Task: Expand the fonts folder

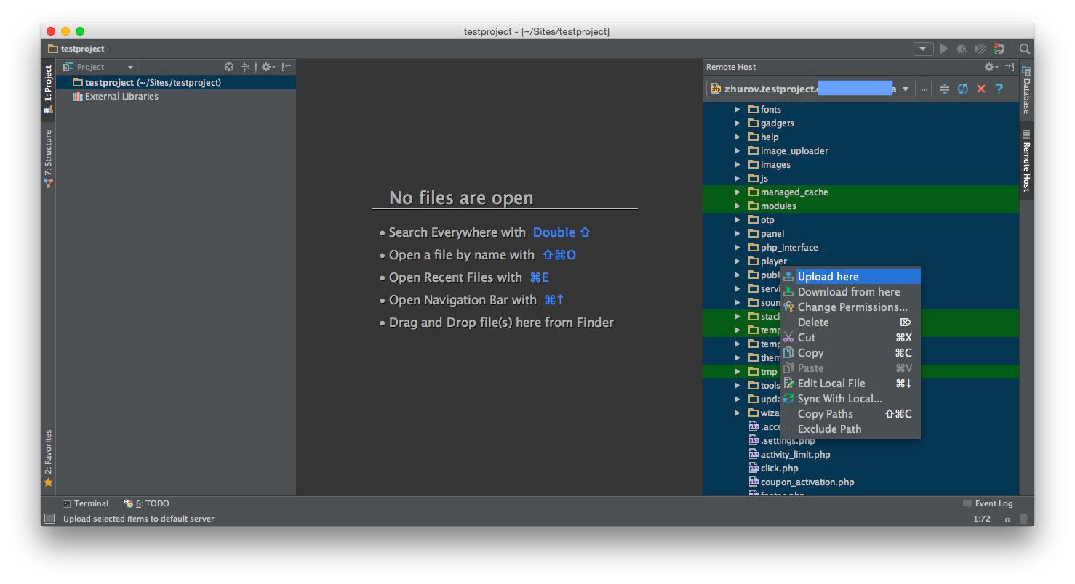Action: point(737,110)
